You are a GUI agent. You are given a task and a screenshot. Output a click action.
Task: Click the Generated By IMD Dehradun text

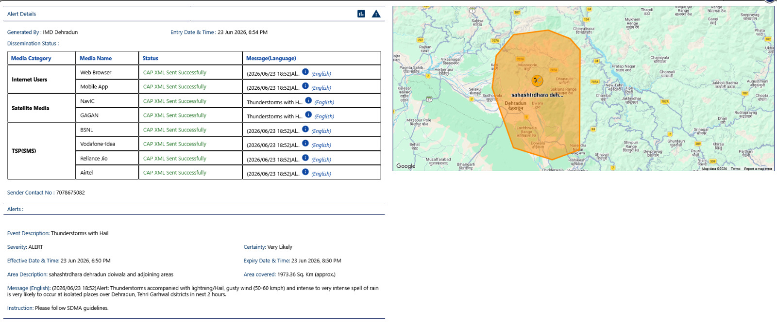[x=42, y=32]
